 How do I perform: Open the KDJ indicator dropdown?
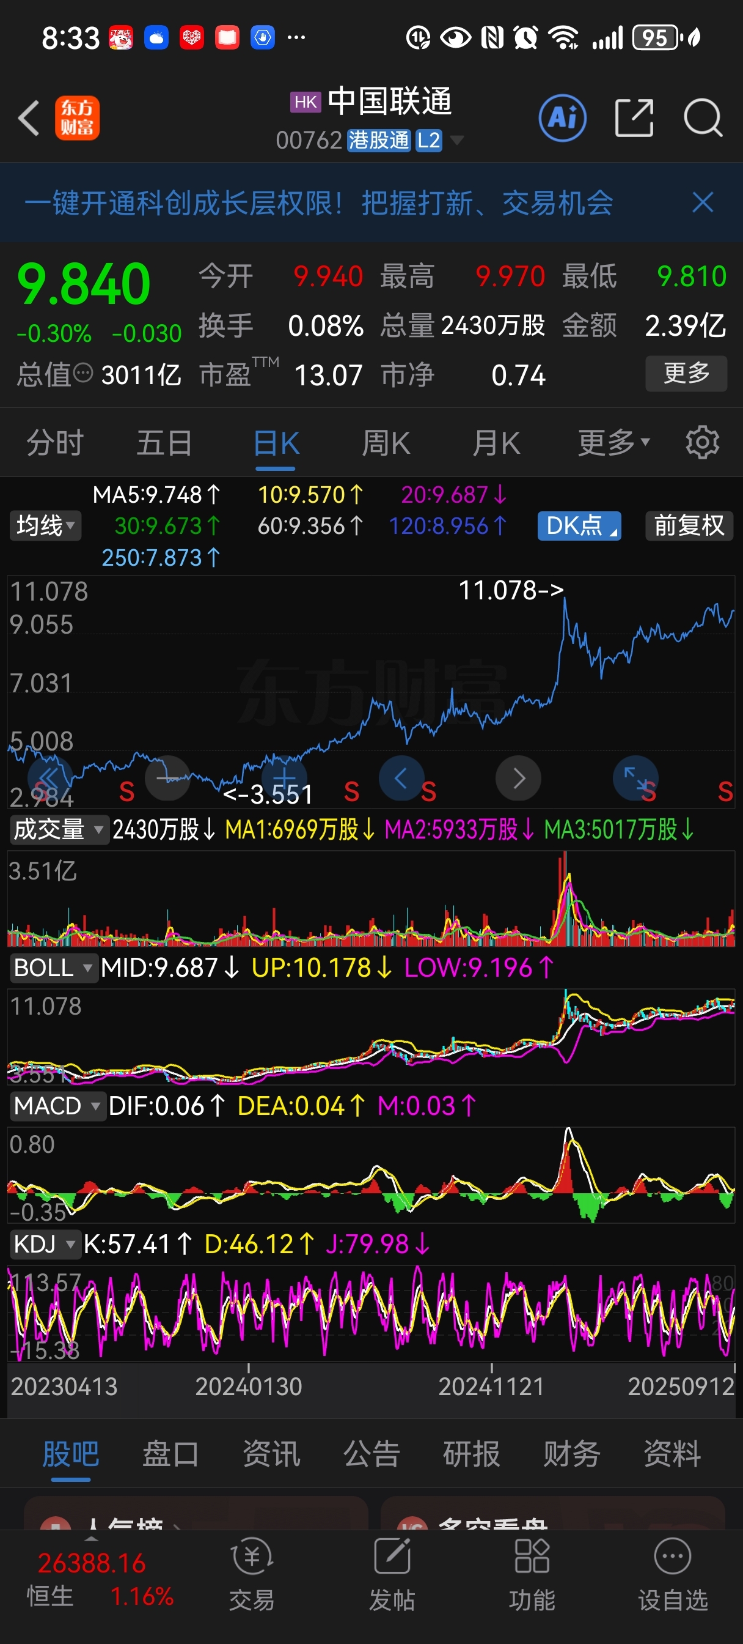click(45, 1244)
